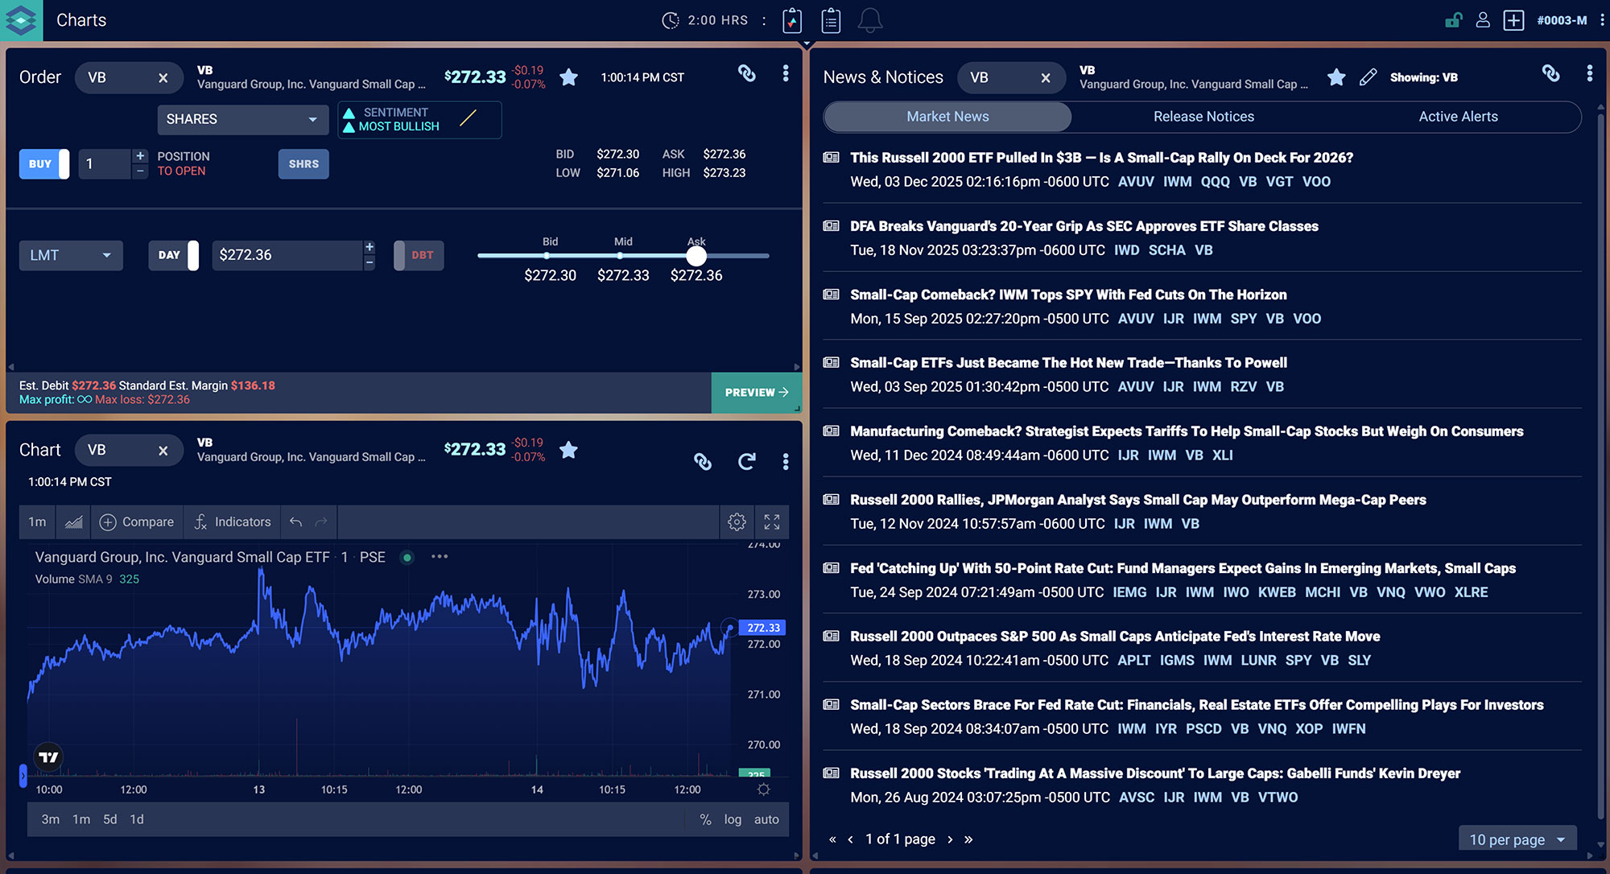Open the Indicators chart button

coord(233,522)
